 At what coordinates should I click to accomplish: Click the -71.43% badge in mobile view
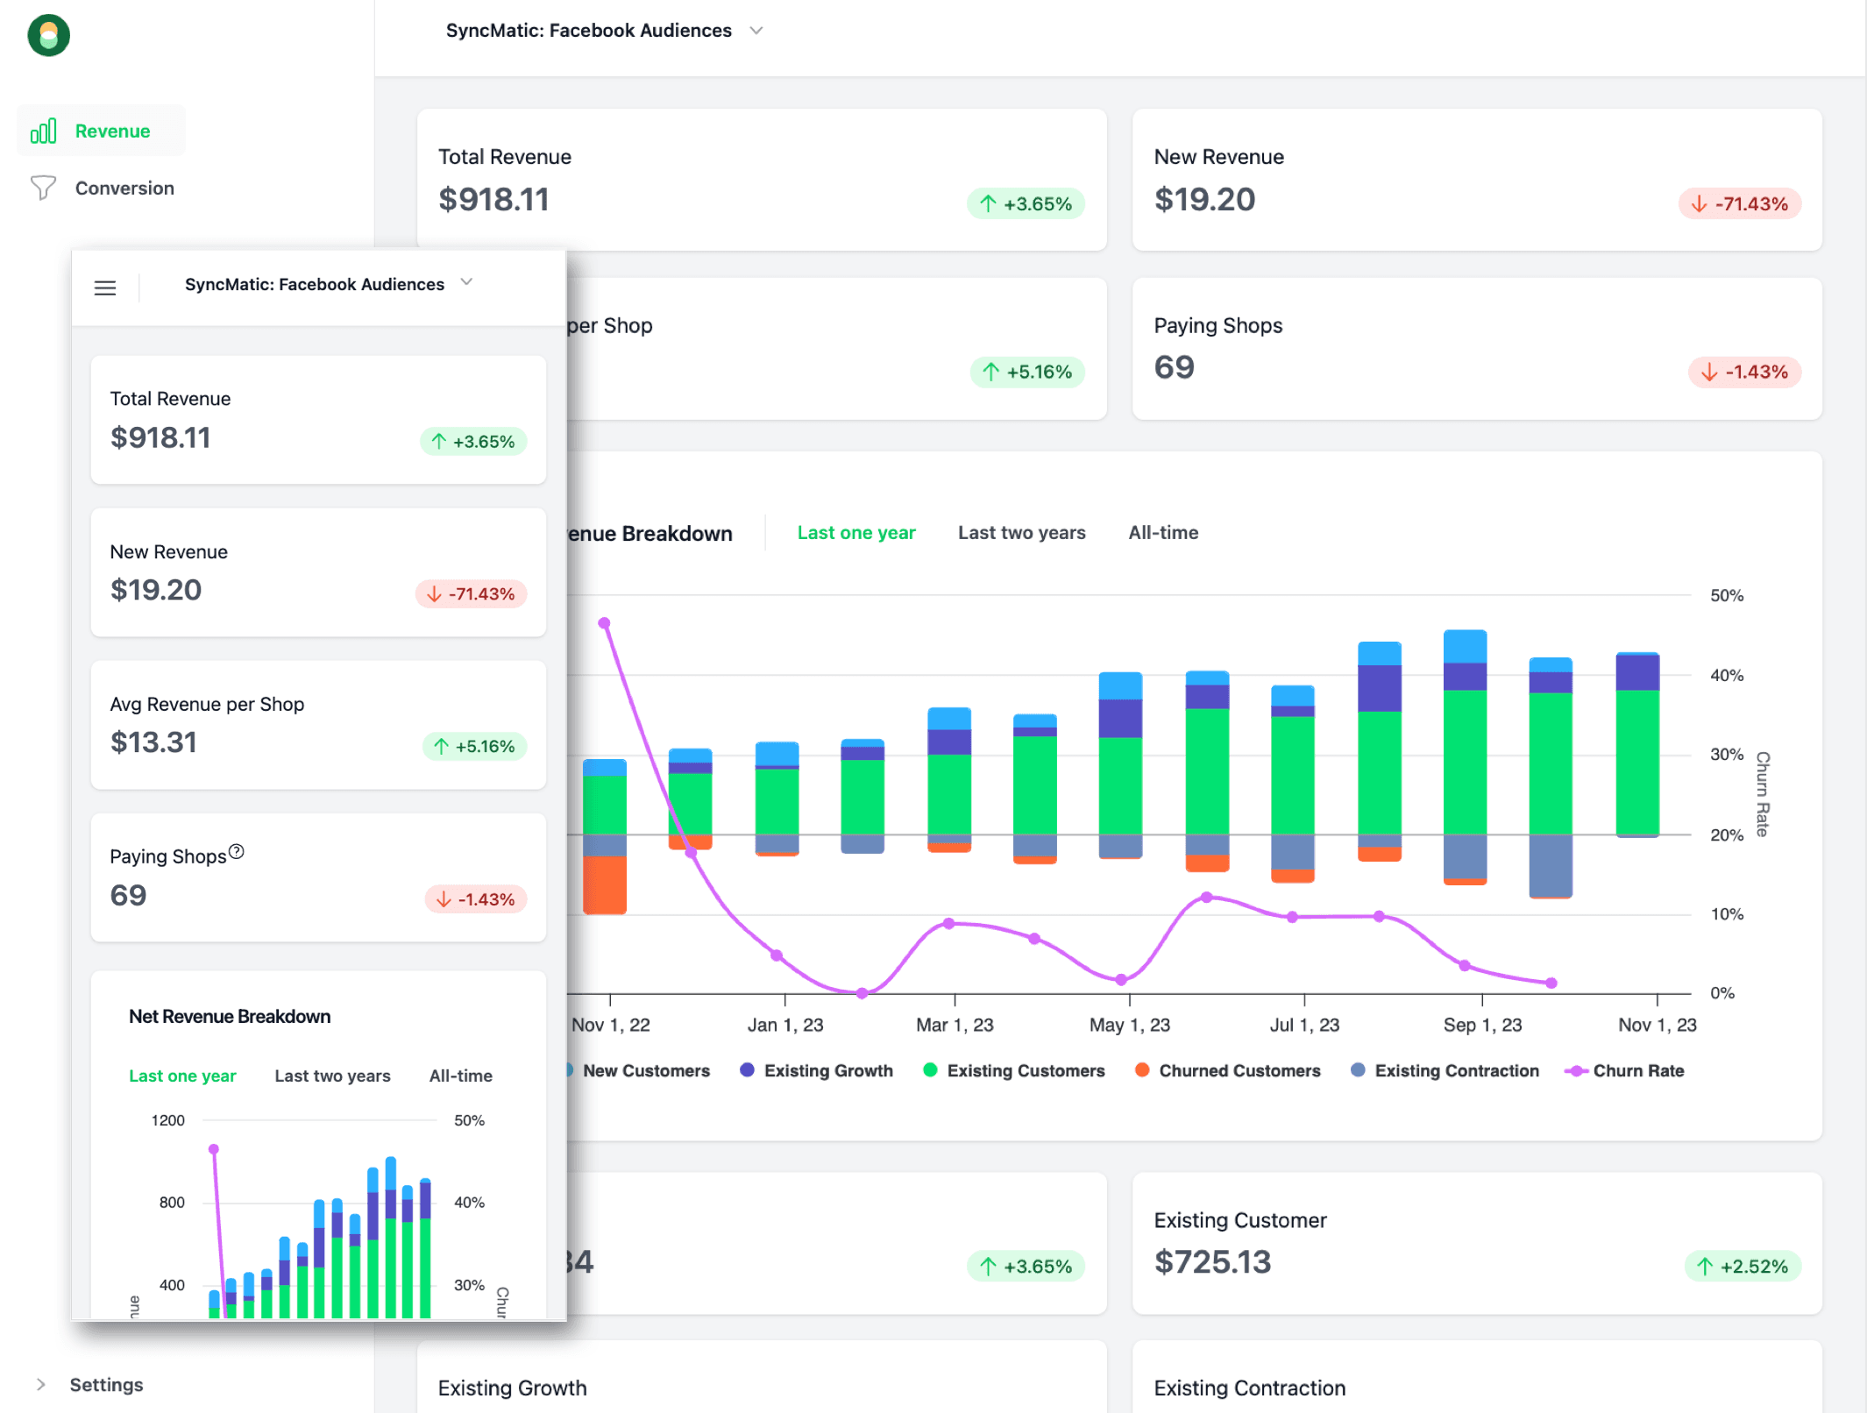click(x=471, y=593)
